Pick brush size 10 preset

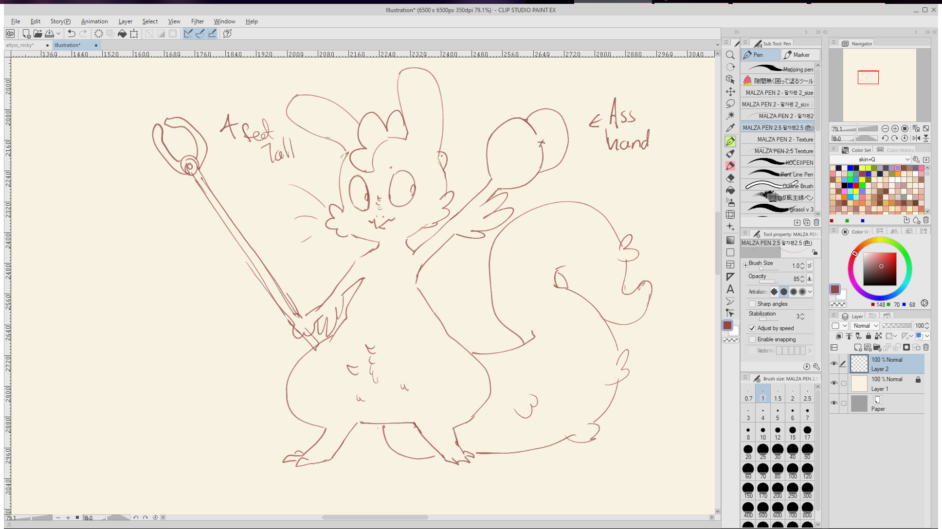(762, 433)
